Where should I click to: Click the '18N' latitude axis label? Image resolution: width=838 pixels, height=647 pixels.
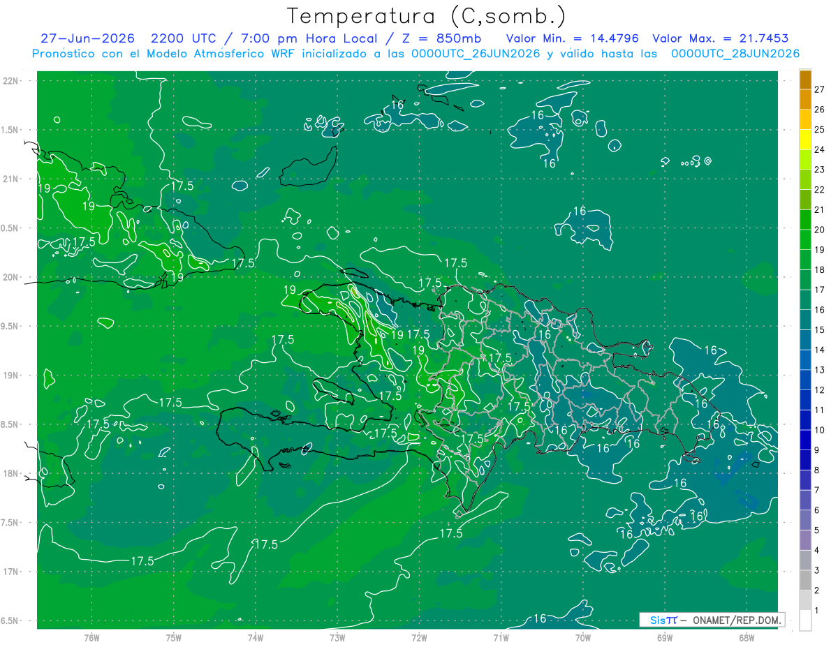10,473
